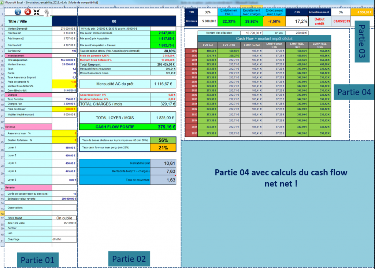The height and width of the screenshot is (269, 375).
Task: Click the TMI 30% cell
Action: coord(208,12)
